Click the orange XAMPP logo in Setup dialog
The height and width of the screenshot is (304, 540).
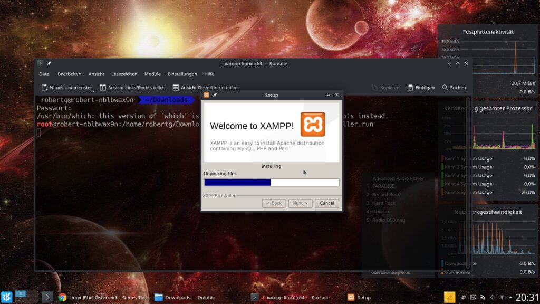[x=313, y=125]
